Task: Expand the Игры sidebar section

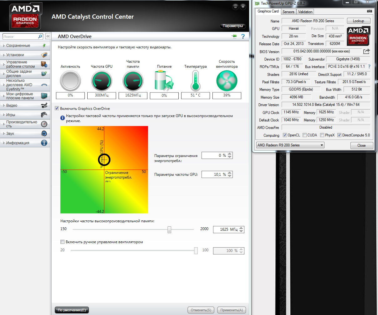Action: tap(25, 115)
